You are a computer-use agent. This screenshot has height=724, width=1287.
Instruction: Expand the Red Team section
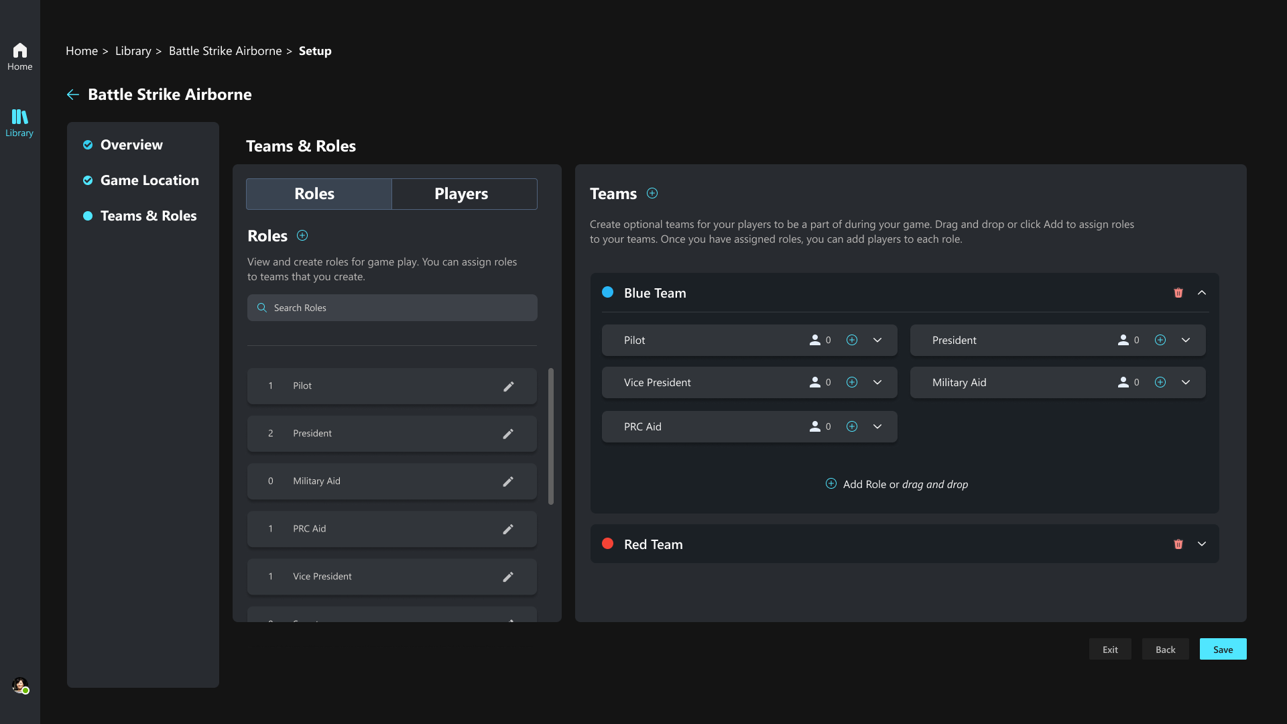coord(1202,544)
